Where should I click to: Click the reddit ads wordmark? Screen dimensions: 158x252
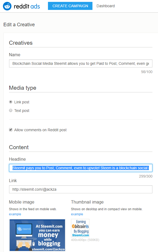(27, 6)
